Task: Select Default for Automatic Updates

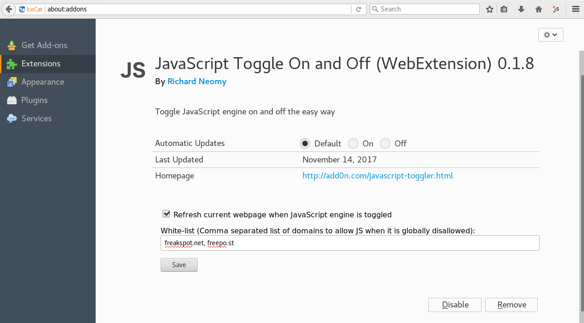Action: (305, 144)
